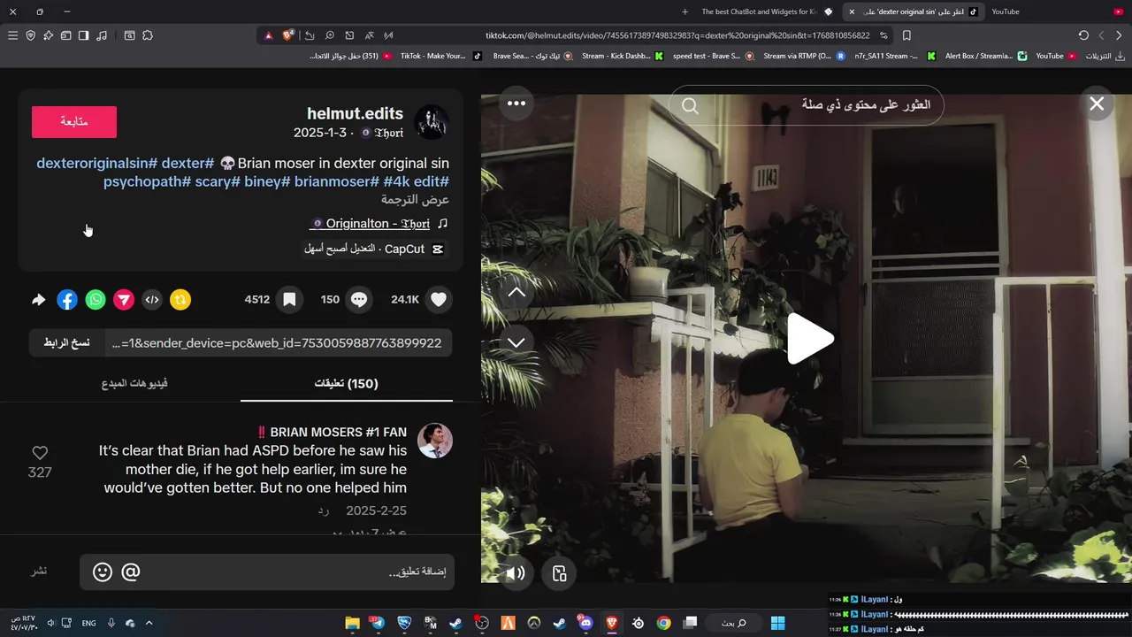Click the red send-to-friends icon

124,300
